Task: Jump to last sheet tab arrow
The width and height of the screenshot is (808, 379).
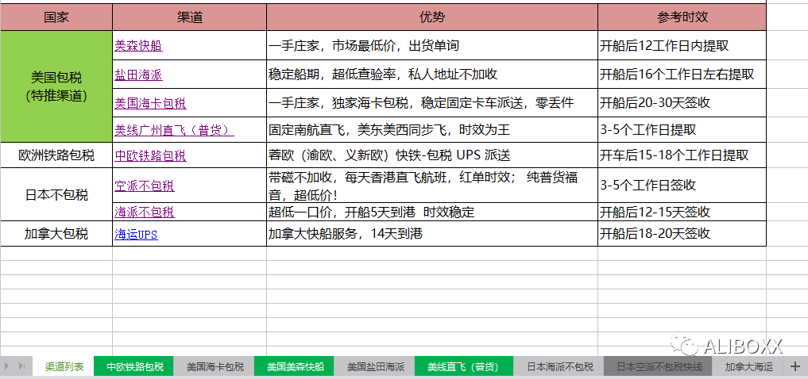Action: [21, 366]
